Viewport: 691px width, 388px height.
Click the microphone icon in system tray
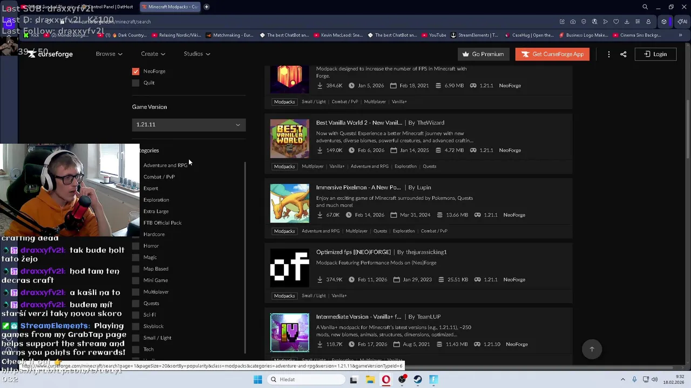tap(634, 379)
